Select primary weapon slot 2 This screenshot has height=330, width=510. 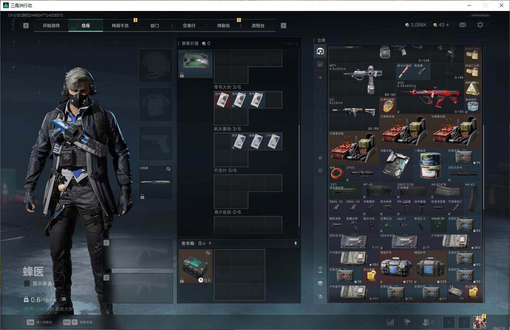pos(137,288)
